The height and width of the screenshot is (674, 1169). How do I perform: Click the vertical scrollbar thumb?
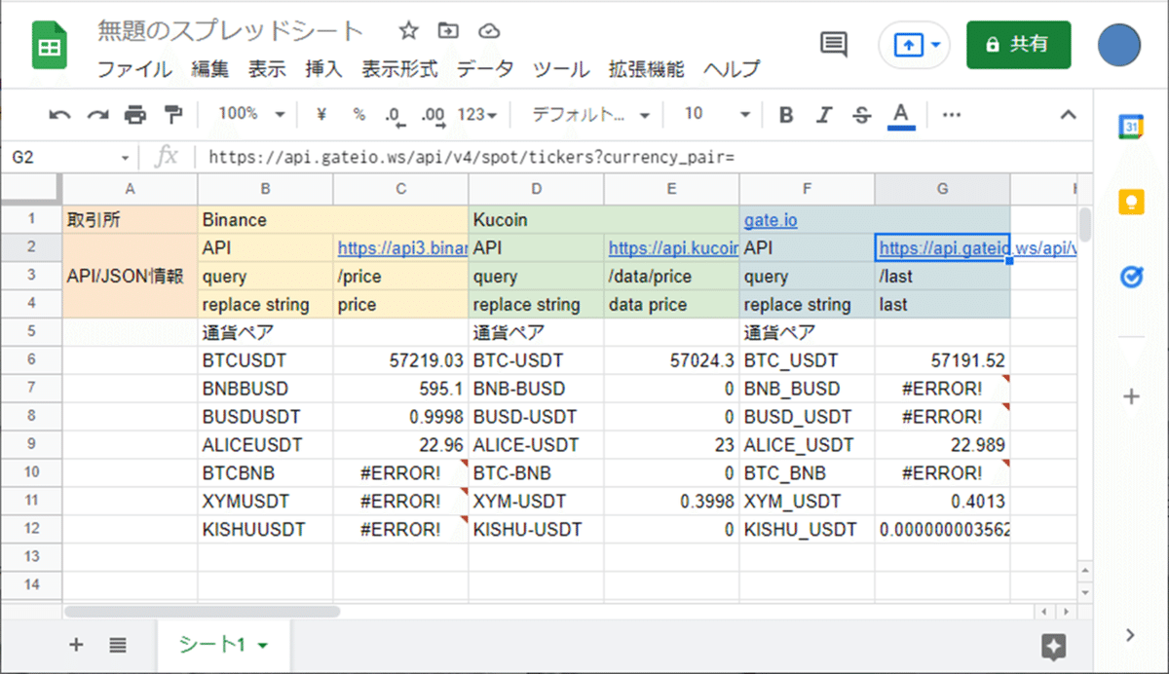pos(1085,224)
